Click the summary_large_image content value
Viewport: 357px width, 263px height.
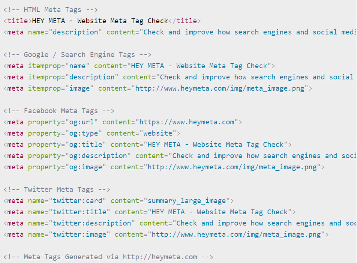point(187,201)
